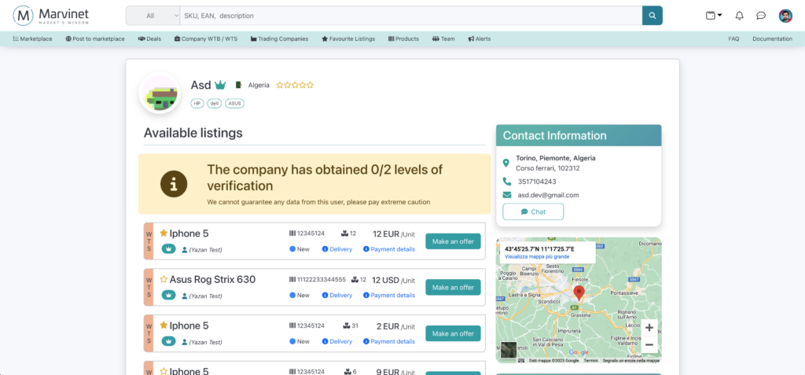The image size is (805, 375).
Task: Click the map zoom out minus button
Action: [x=649, y=344]
